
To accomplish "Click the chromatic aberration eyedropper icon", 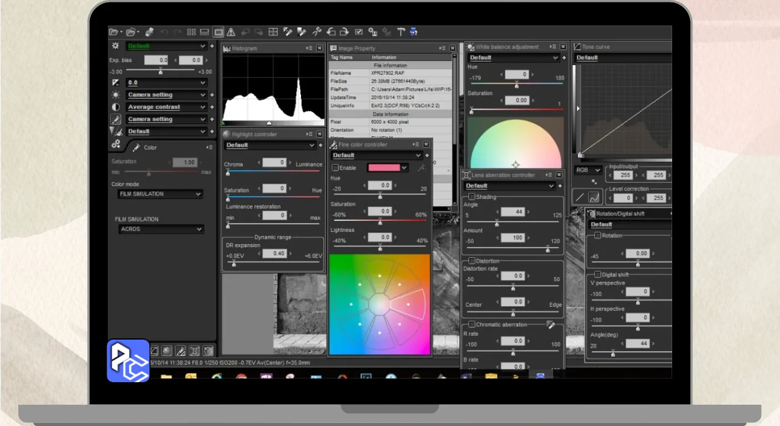I will (551, 324).
